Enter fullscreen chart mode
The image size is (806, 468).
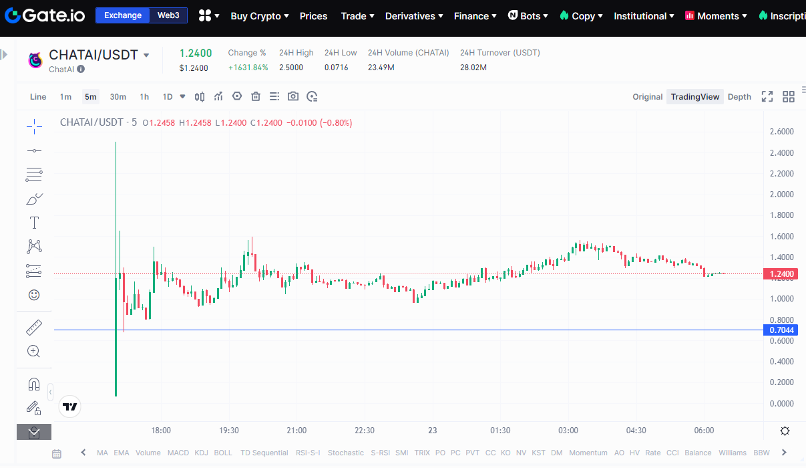[x=767, y=97]
